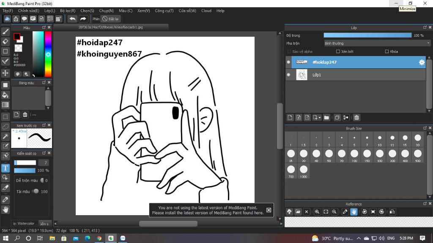Viewport: 433px width, 243px height.
Task: Select the Eraser tool
Action: coord(5,42)
